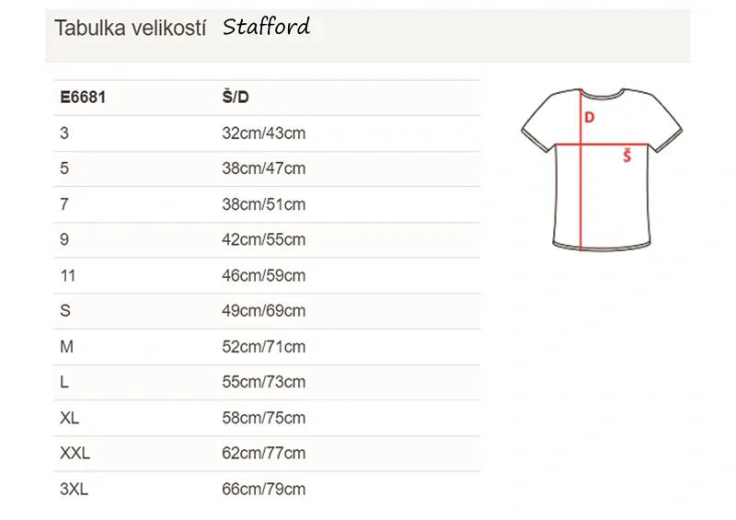Click the Stafford handwritten title
This screenshot has height=520, width=736.
(x=266, y=26)
